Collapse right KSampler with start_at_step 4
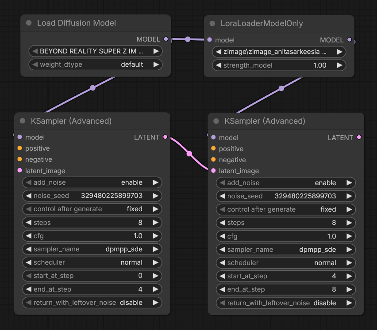The width and height of the screenshot is (377, 330). pyautogui.click(x=216, y=121)
